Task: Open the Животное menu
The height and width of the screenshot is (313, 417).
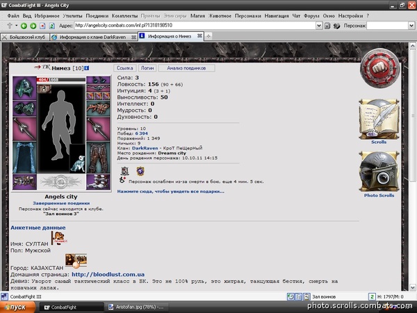Action: tap(220, 16)
